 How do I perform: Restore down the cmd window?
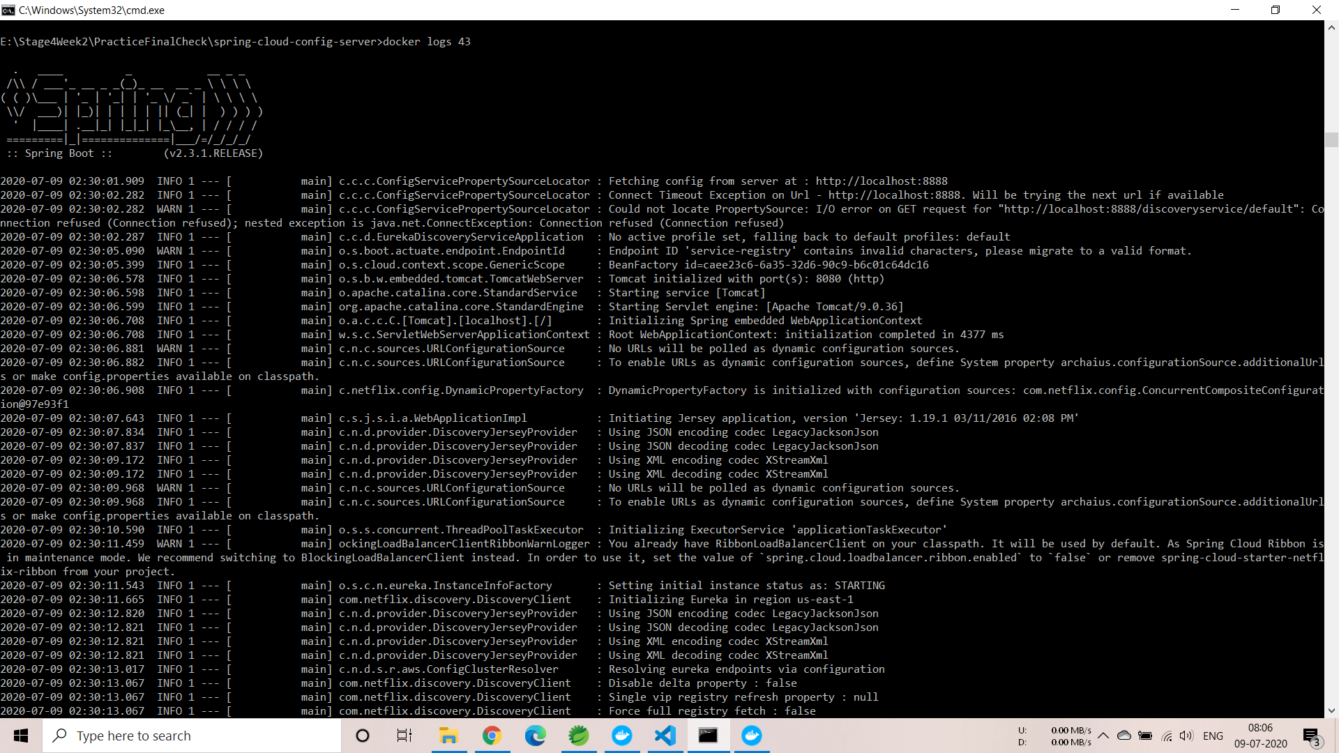click(x=1275, y=10)
